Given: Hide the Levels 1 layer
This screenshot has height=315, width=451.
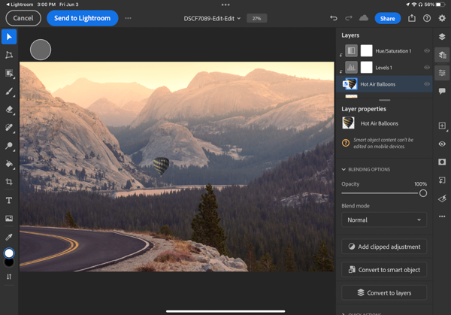Looking at the screenshot, I should (x=427, y=68).
